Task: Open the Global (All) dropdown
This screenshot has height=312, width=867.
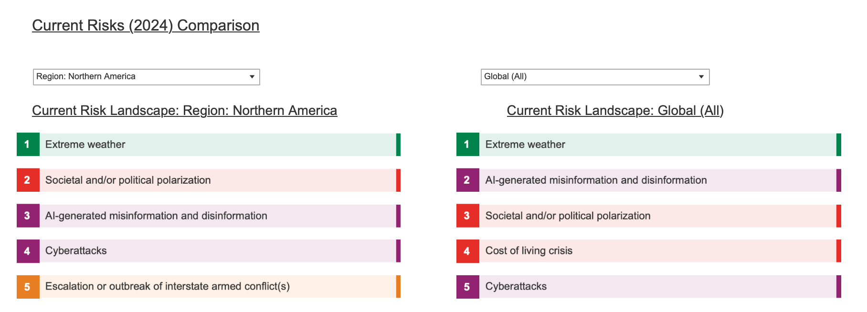Action: click(x=595, y=77)
